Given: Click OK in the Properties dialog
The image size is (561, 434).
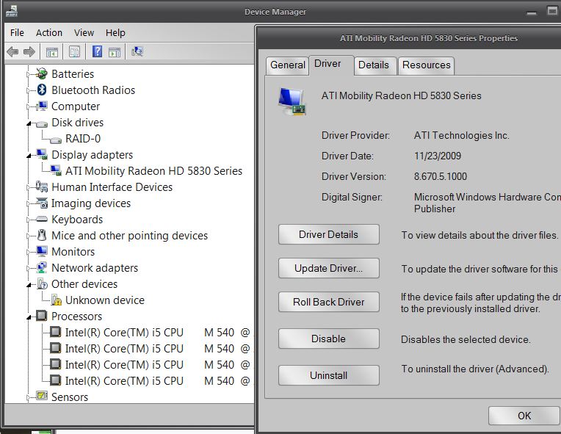Looking at the screenshot, I should [x=524, y=416].
